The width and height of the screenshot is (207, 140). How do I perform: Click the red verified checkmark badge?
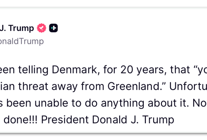(x=42, y=28)
